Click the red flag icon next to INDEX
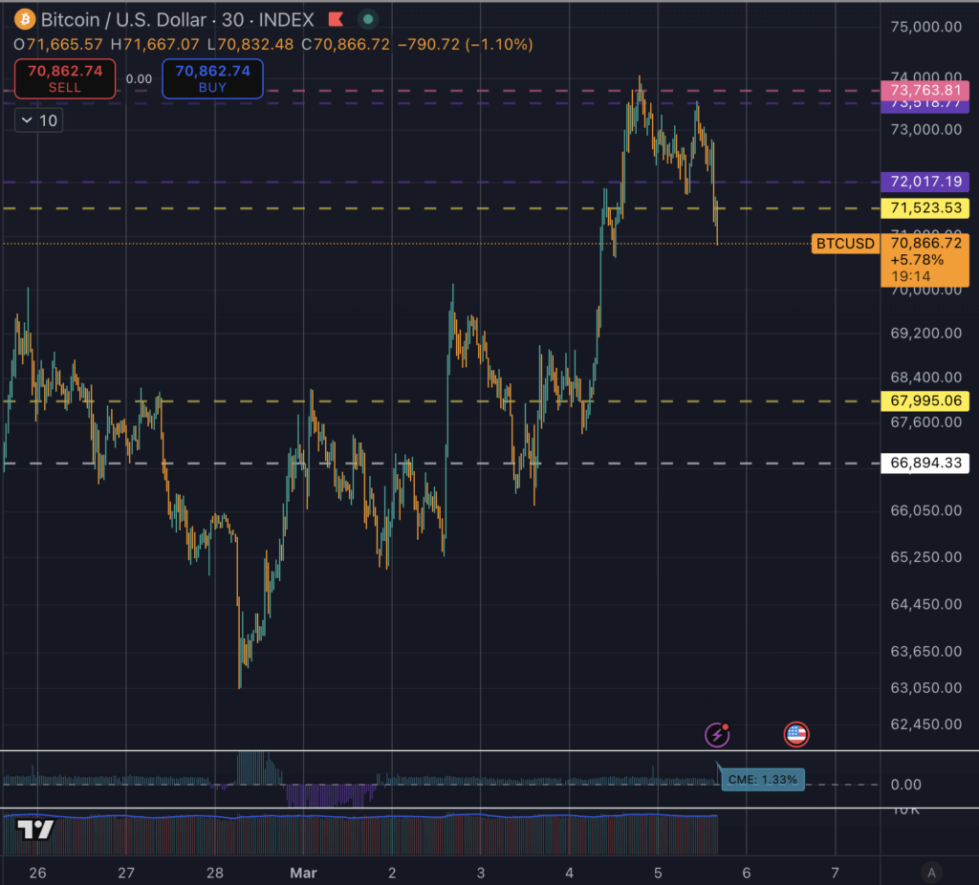The height and width of the screenshot is (885, 979). pyautogui.click(x=337, y=19)
